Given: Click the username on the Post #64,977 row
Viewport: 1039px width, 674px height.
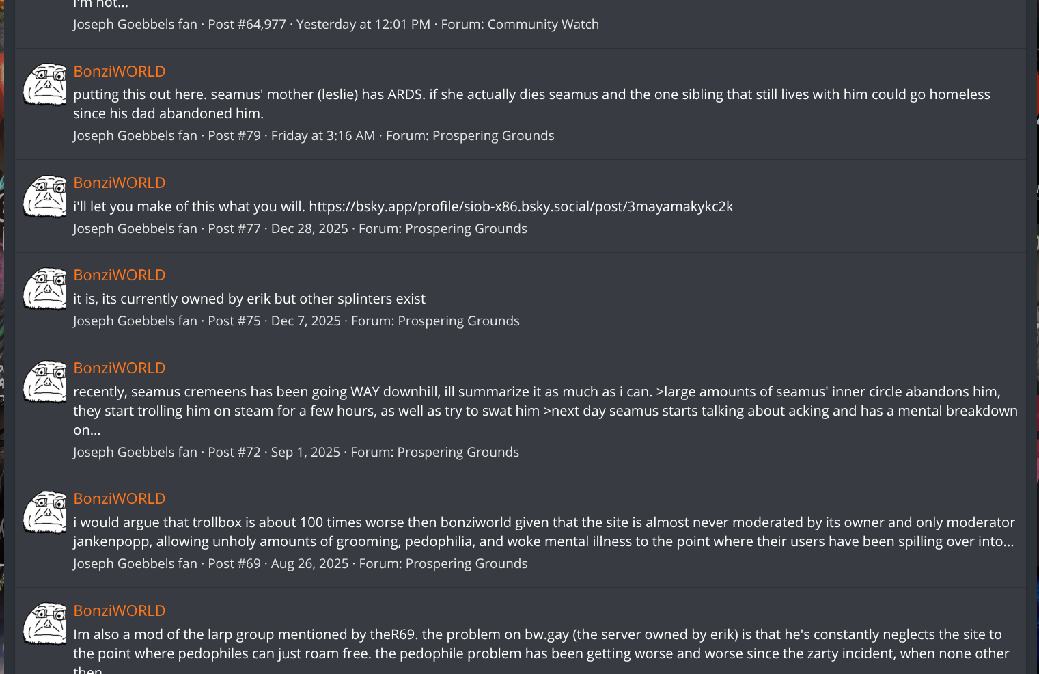Looking at the screenshot, I should (x=135, y=24).
